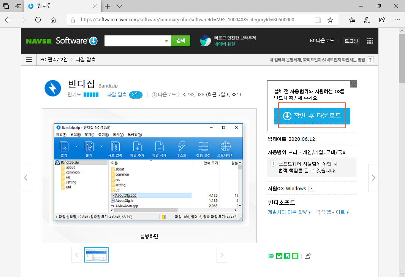The height and width of the screenshot is (277, 405).
Task: Click the 로그인 button
Action: (x=351, y=41)
